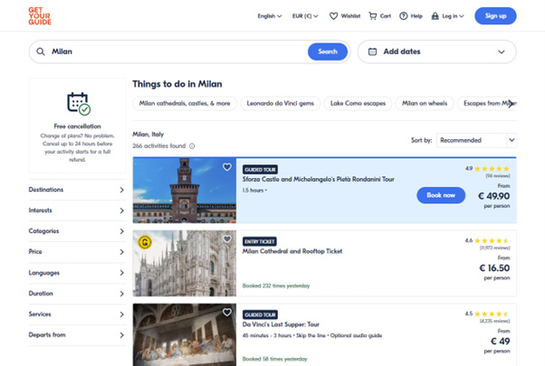Open the English language dropdown
545x366 pixels.
[270, 16]
